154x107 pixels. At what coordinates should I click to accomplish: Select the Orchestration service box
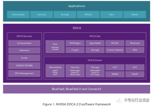(x=24, y=43)
